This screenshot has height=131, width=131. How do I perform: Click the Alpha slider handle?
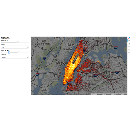pyautogui.click(x=18, y=42)
